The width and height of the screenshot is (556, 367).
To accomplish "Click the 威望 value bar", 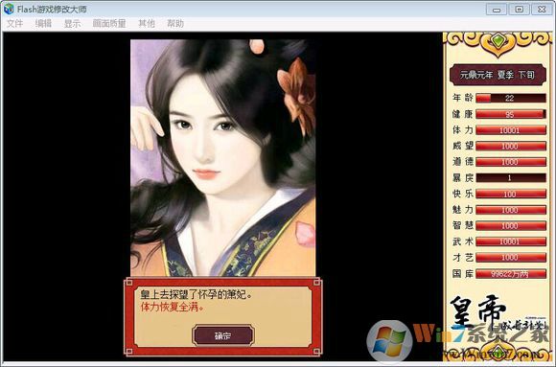I will tap(511, 146).
